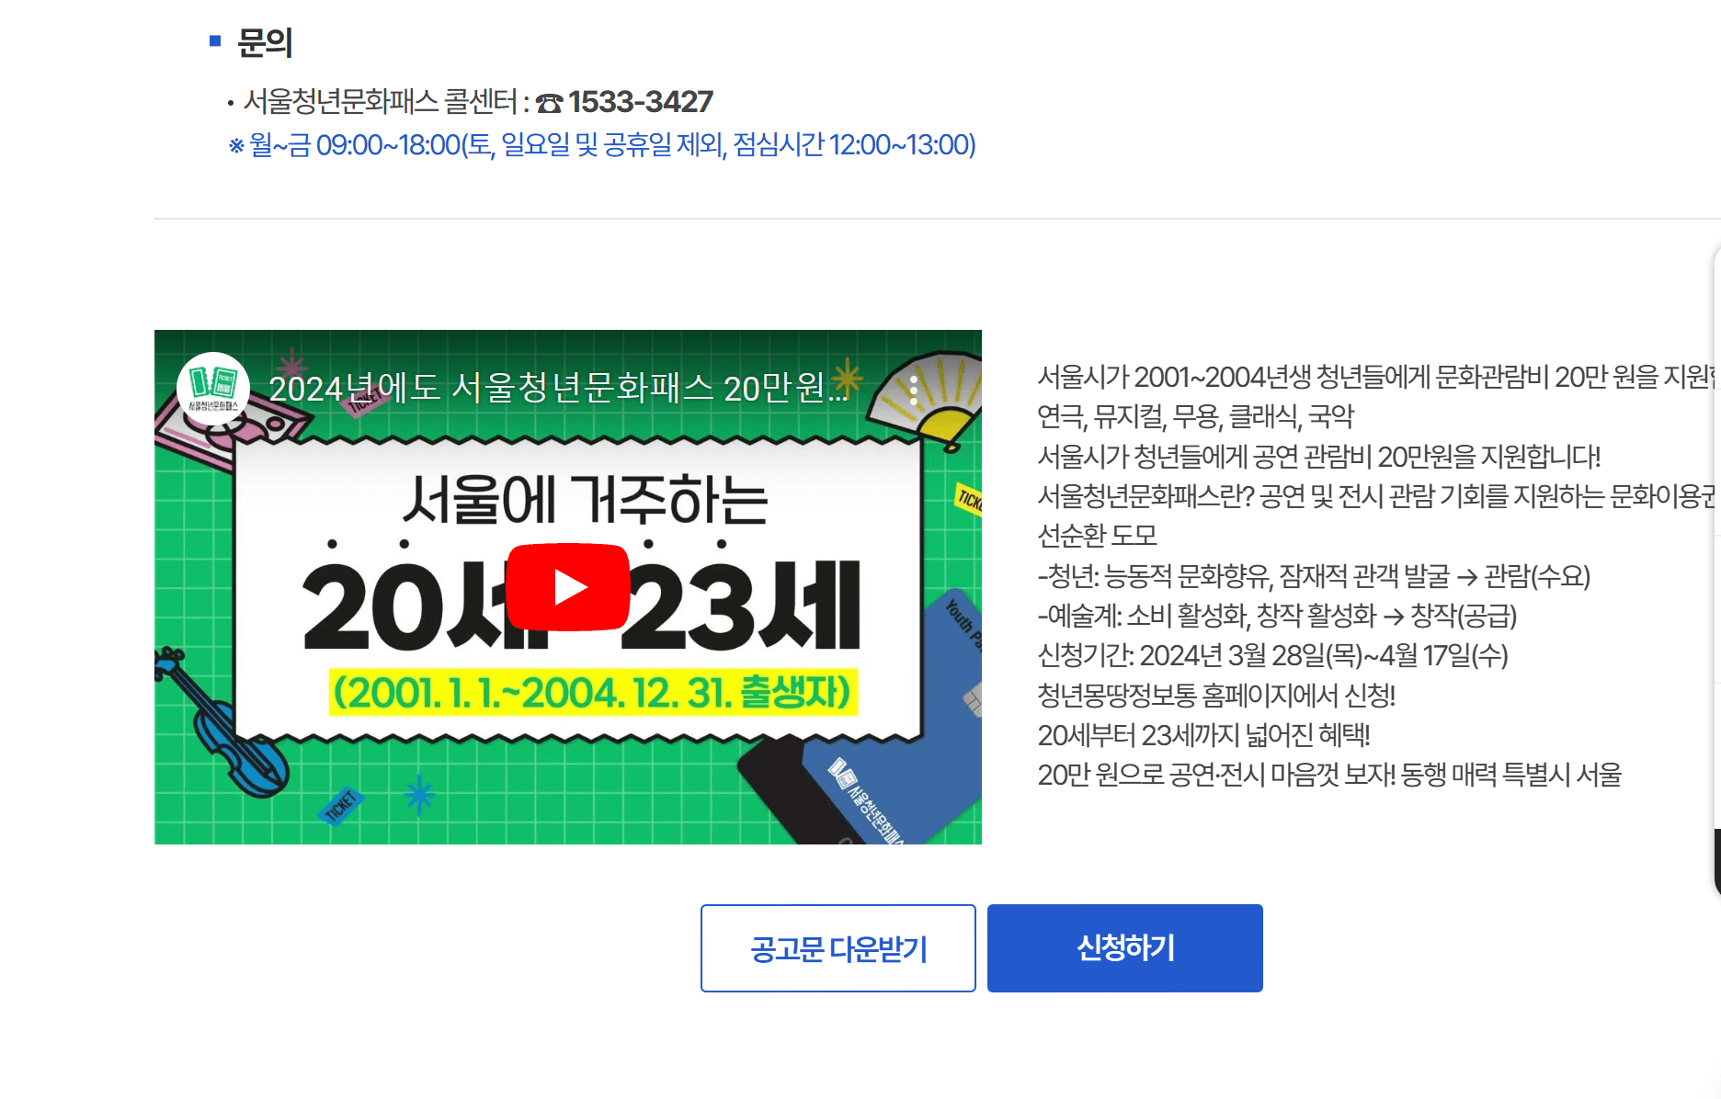Click the yellow highlighted 2001.1.1.~2004.12.31. 출생자 text
1721x1099 pixels.
point(593,693)
